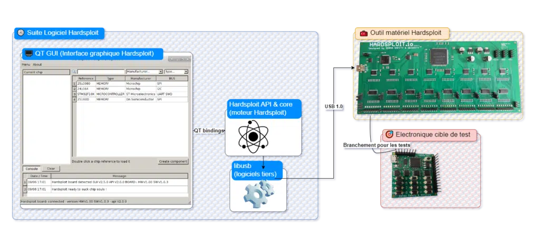Open the About menu in Hardsploit GUI
This screenshot has height=235, width=540.
point(37,65)
